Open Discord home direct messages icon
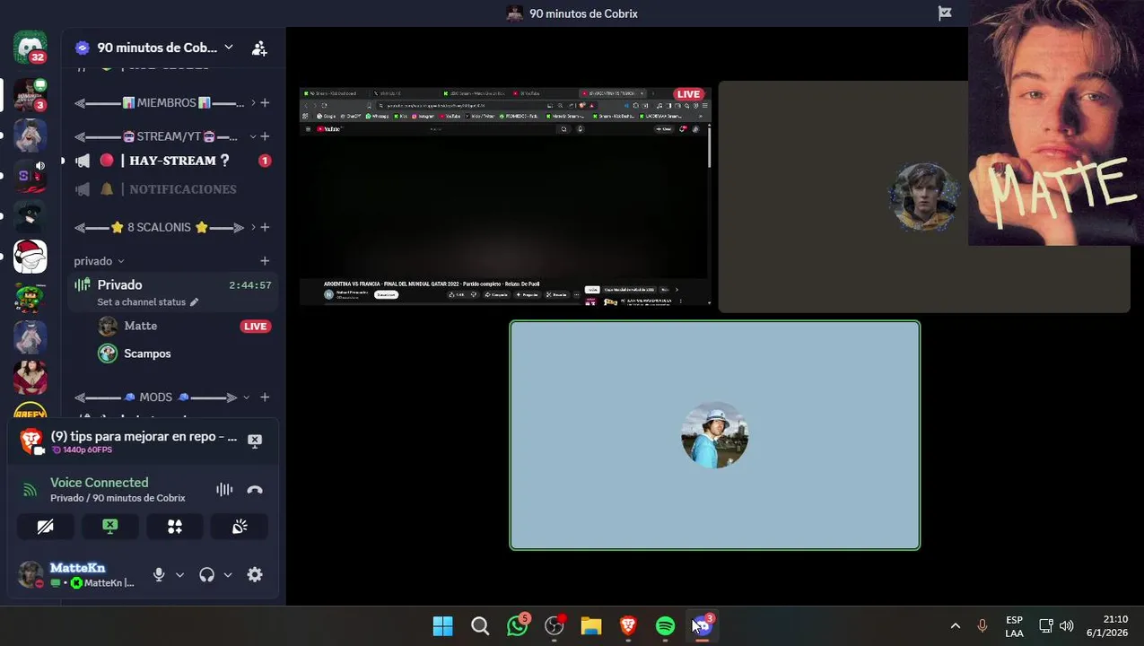The width and height of the screenshot is (1144, 646). [x=30, y=47]
